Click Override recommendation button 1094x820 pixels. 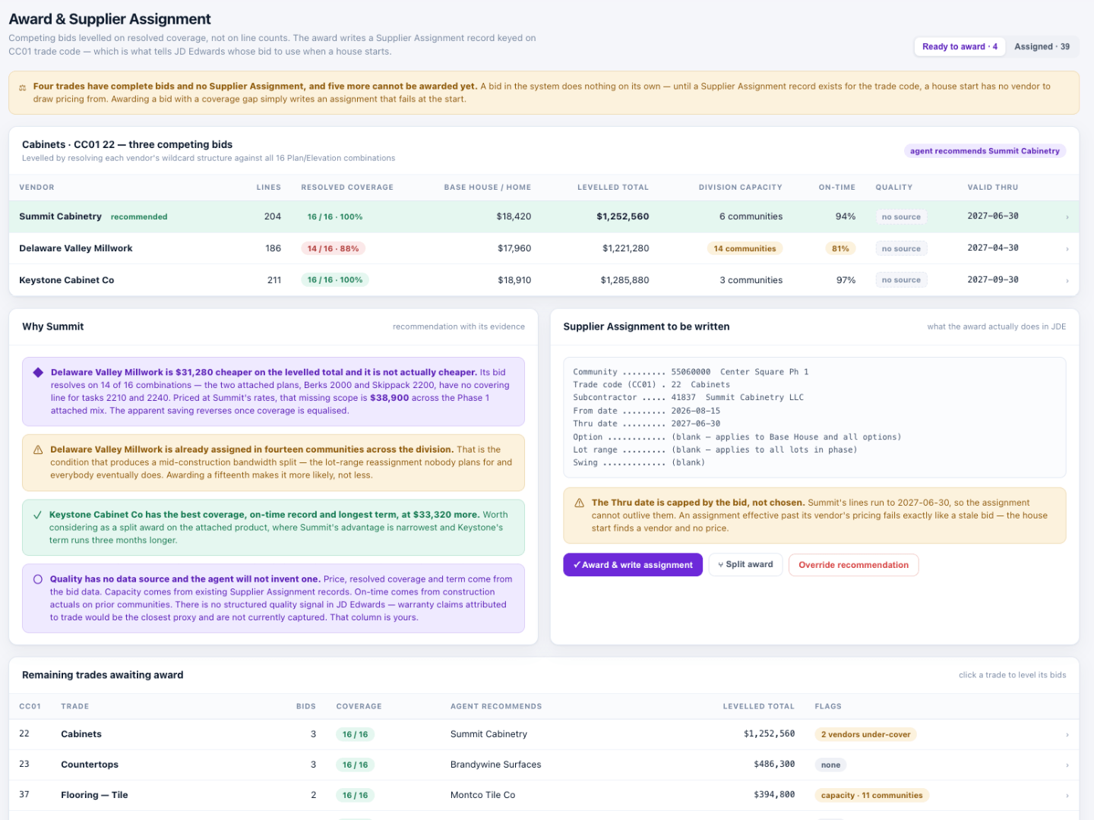coord(853,565)
